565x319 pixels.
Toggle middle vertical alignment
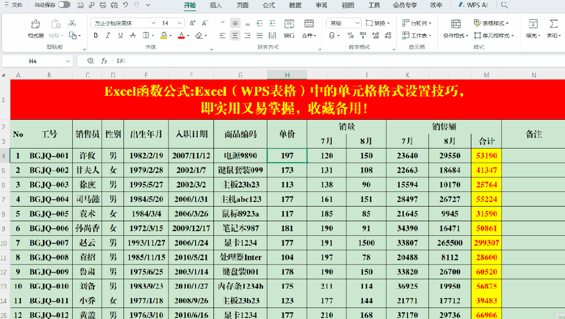tap(235, 24)
